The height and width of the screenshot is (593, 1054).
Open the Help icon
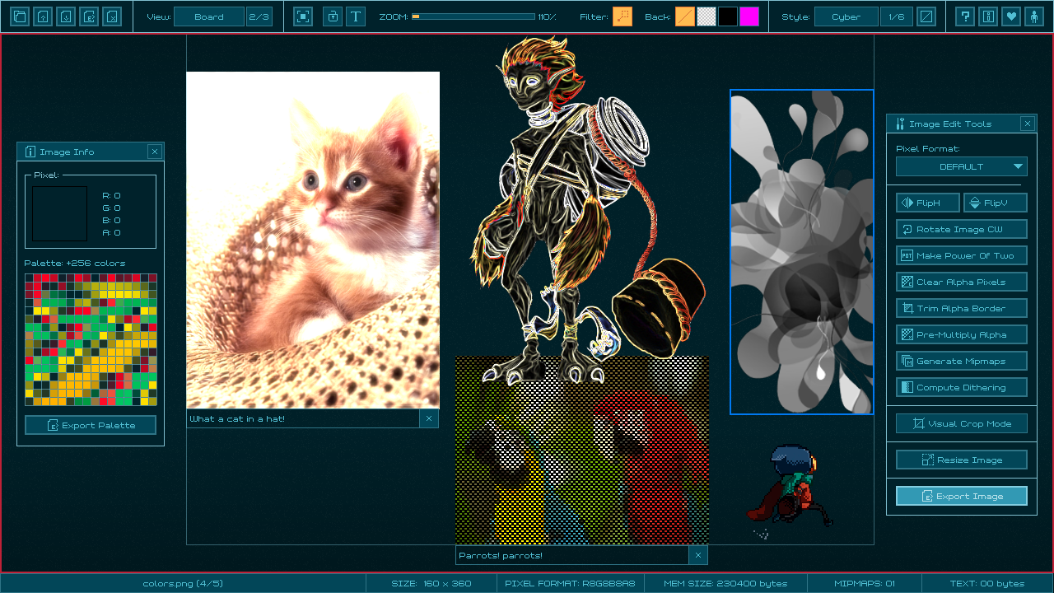pos(965,16)
